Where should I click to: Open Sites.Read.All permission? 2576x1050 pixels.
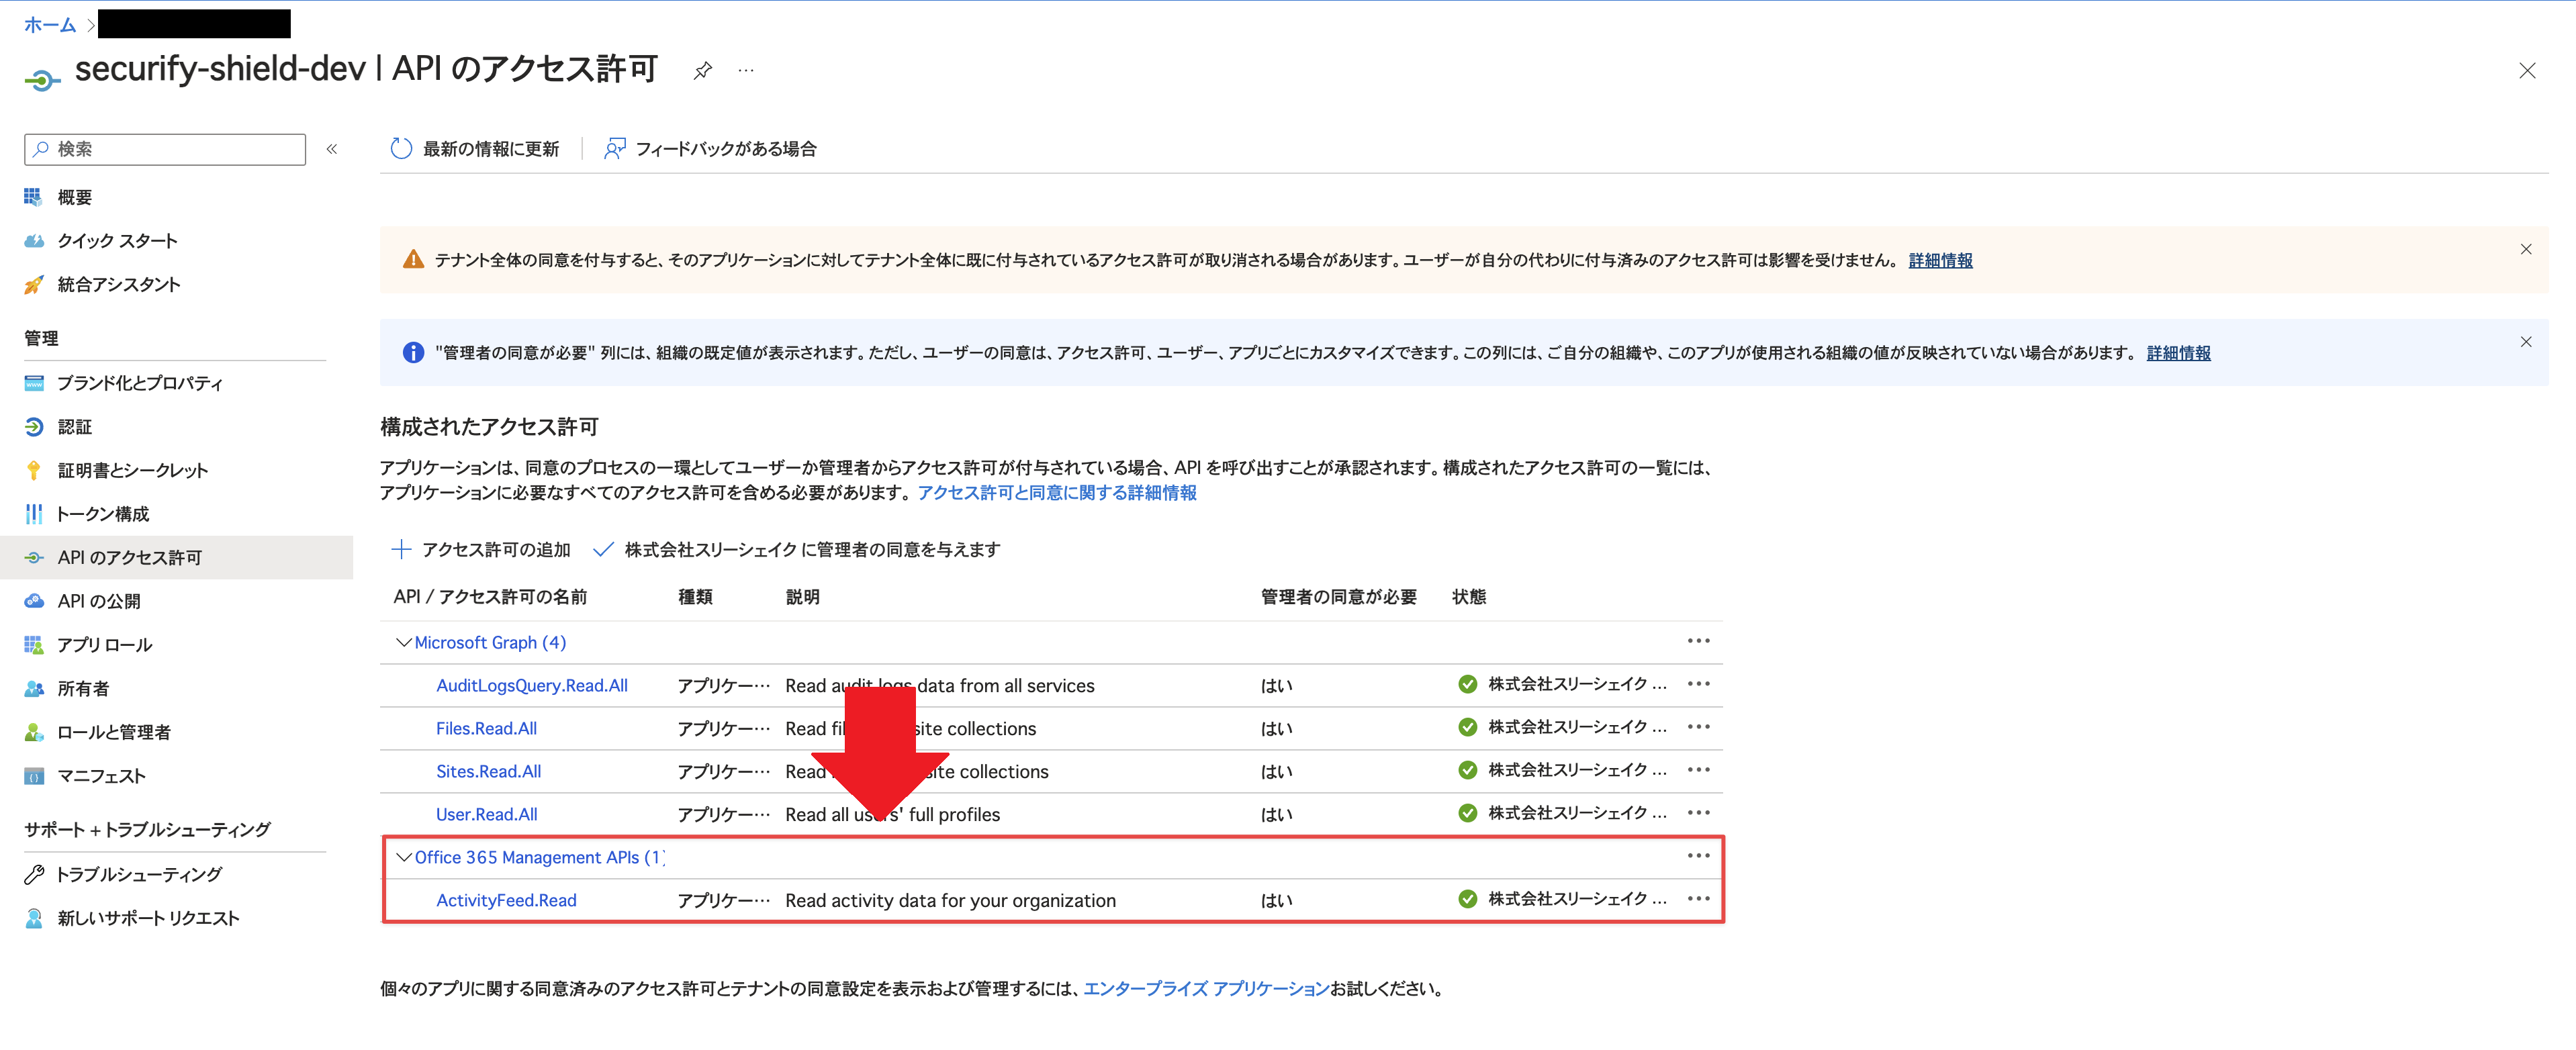pos(488,772)
